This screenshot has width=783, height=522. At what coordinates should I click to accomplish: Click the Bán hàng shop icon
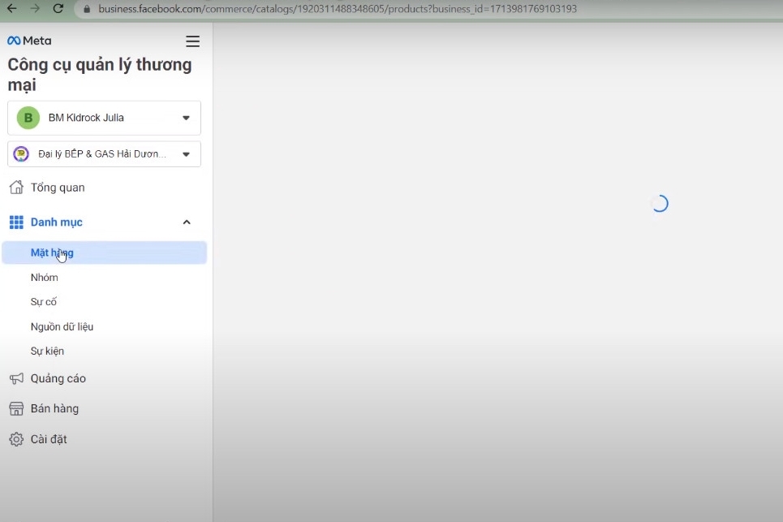[16, 408]
